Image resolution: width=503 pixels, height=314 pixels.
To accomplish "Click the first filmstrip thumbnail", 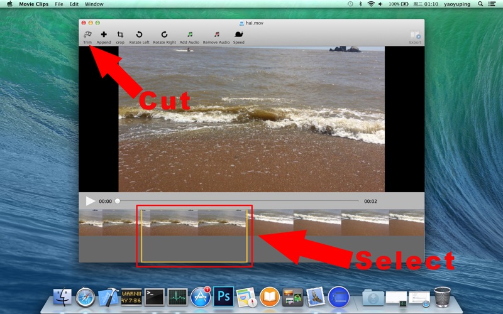I will (x=91, y=223).
